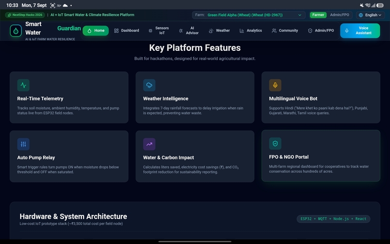Image resolution: width=390 pixels, height=244 pixels.
Task: Open the Weather tab
Action: 219,30
